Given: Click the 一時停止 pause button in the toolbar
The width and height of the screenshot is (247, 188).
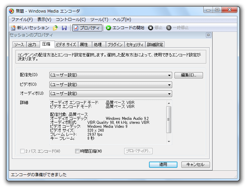Looking at the screenshot, I should pyautogui.click(x=177, y=28).
